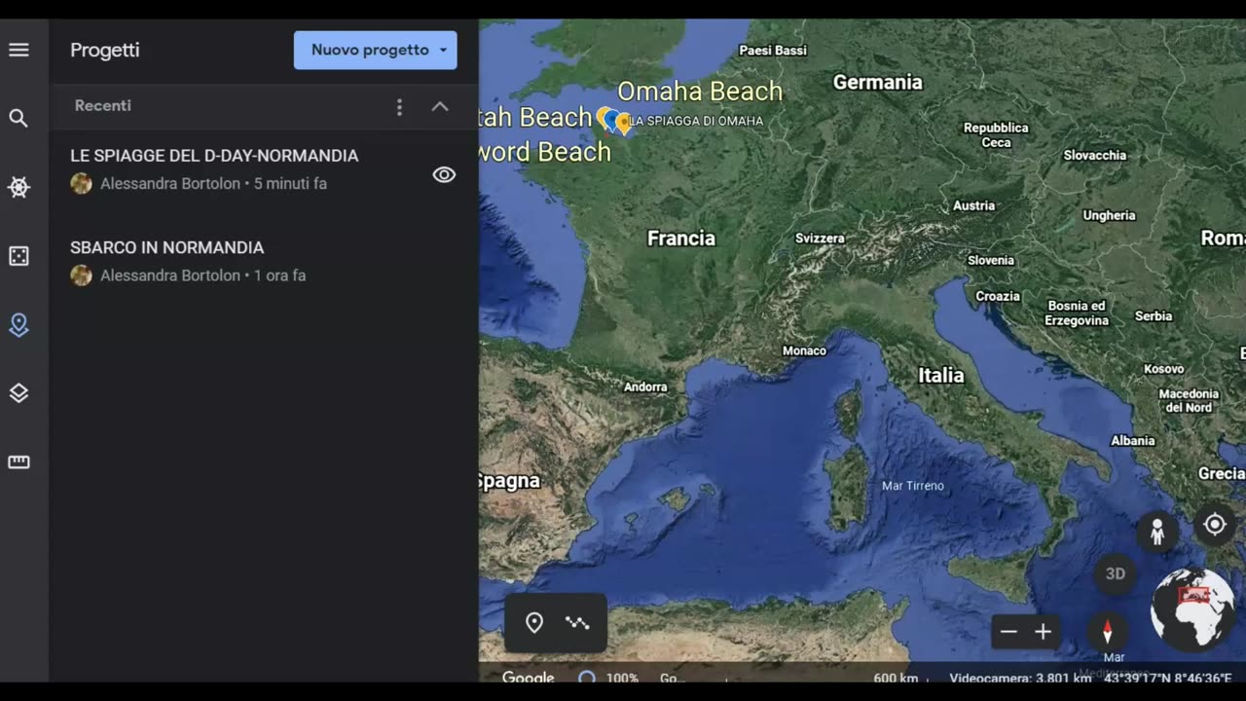Open the Projects pin icon in sidebar
This screenshot has height=701, width=1246.
[x=18, y=325]
